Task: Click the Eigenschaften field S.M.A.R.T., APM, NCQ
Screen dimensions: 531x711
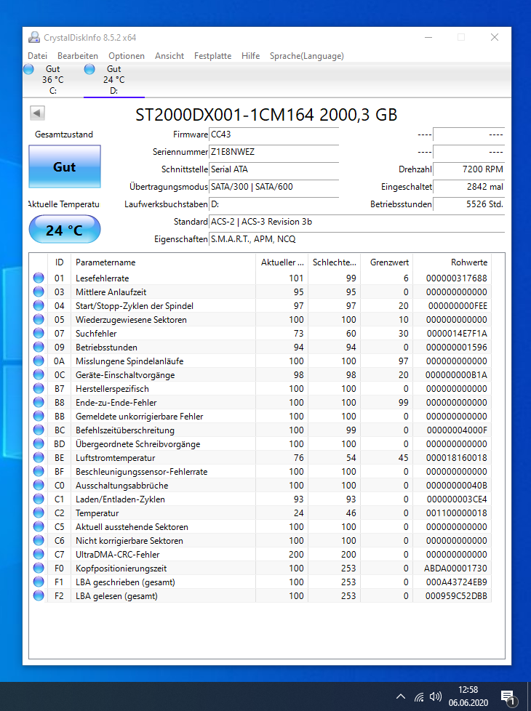Action: point(356,239)
